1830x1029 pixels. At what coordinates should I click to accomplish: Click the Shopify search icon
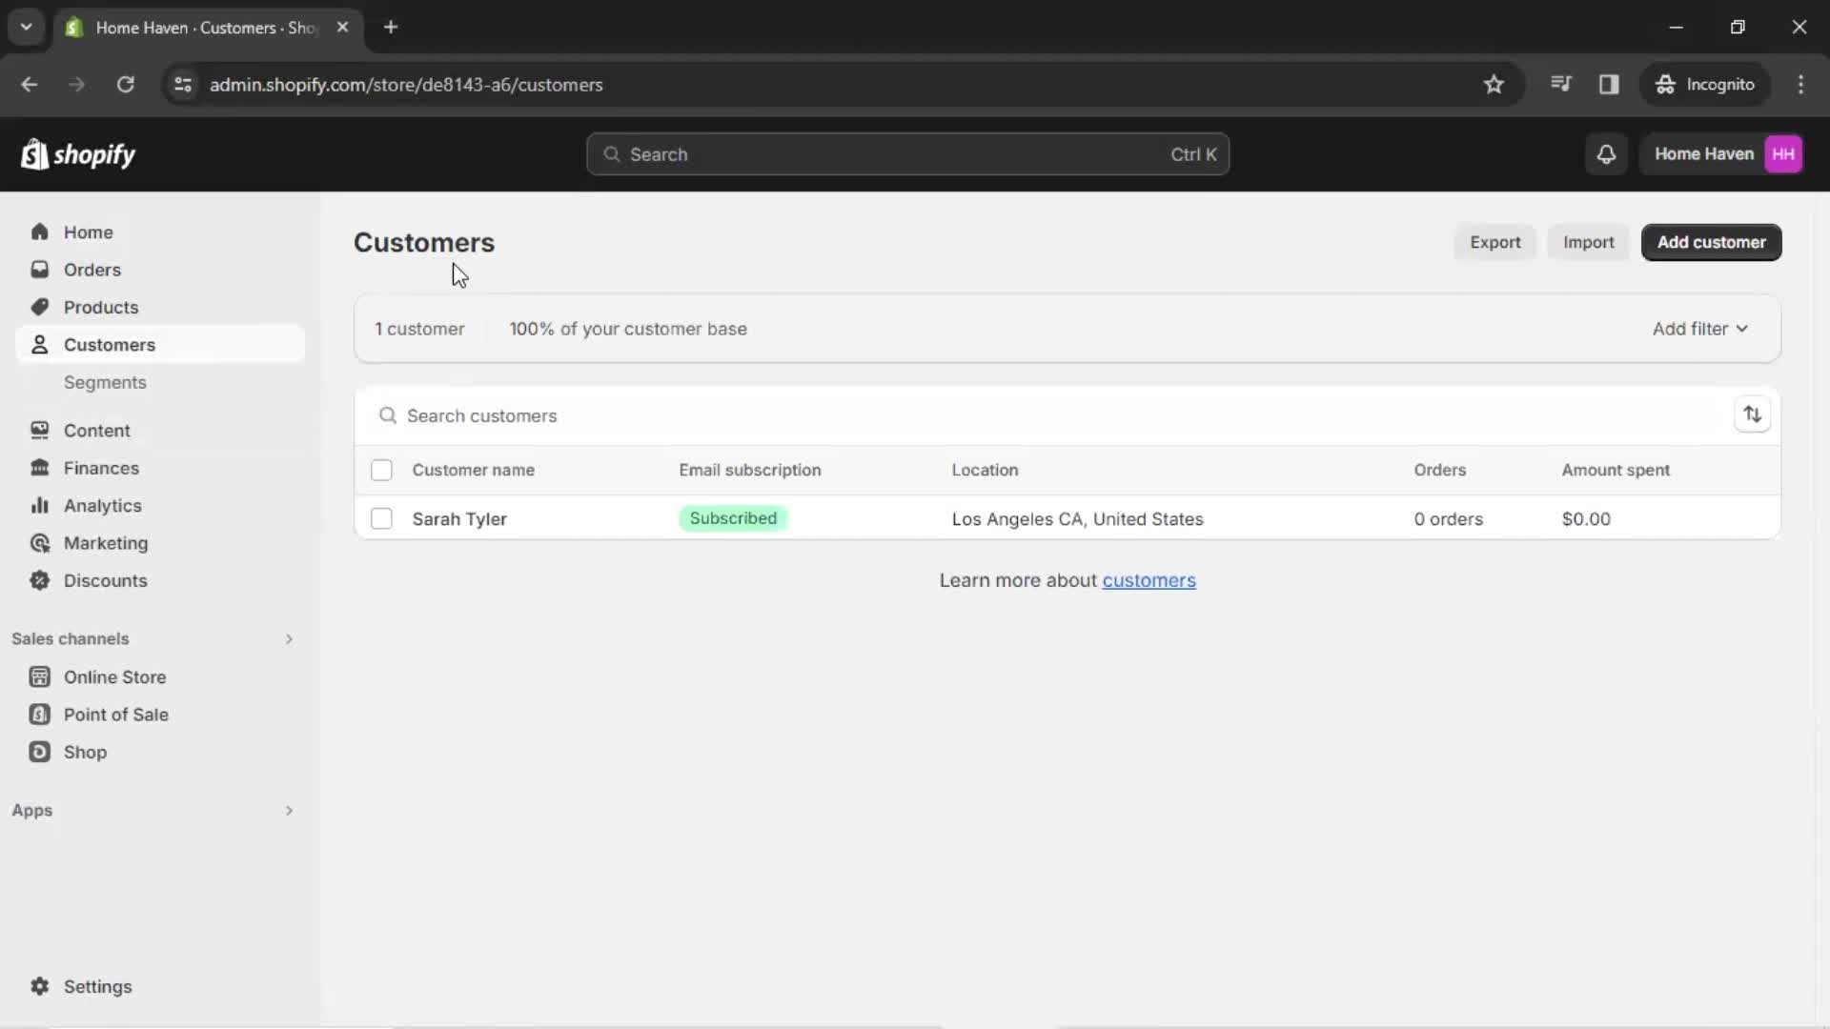[x=611, y=153]
